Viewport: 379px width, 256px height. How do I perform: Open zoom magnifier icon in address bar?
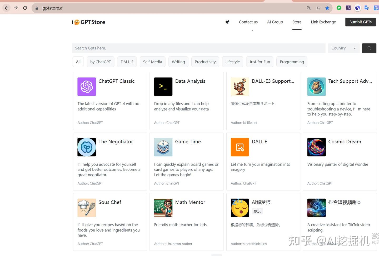(308, 8)
